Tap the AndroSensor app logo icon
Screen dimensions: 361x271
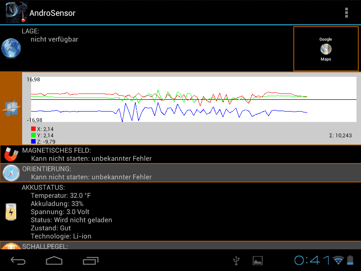coord(17,13)
